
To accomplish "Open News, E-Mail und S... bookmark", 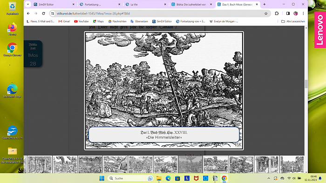I will point(41,21).
